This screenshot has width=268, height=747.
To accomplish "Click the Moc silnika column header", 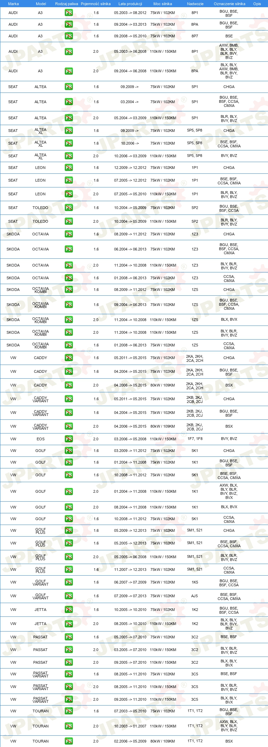I will tap(163, 4).
